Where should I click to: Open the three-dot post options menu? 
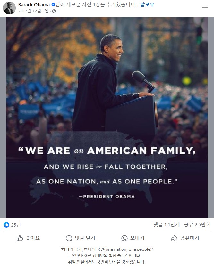tap(205, 7)
